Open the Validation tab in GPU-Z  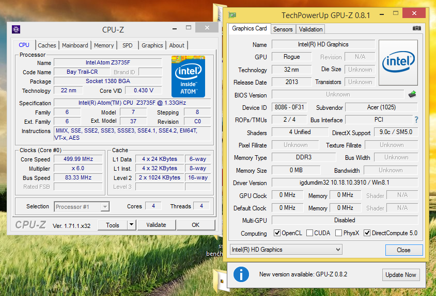click(x=310, y=29)
